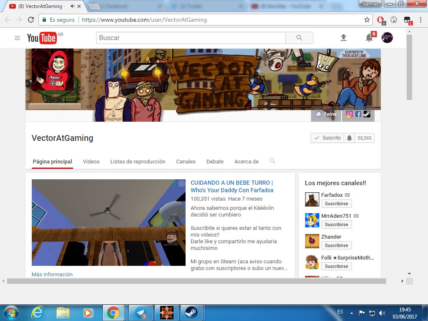The width and height of the screenshot is (428, 321).
Task: Mute the tab via speaker icon
Action: coord(72,6)
